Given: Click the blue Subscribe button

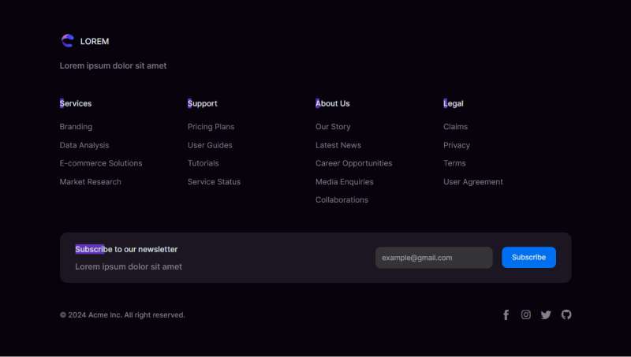Looking at the screenshot, I should click(x=528, y=258).
